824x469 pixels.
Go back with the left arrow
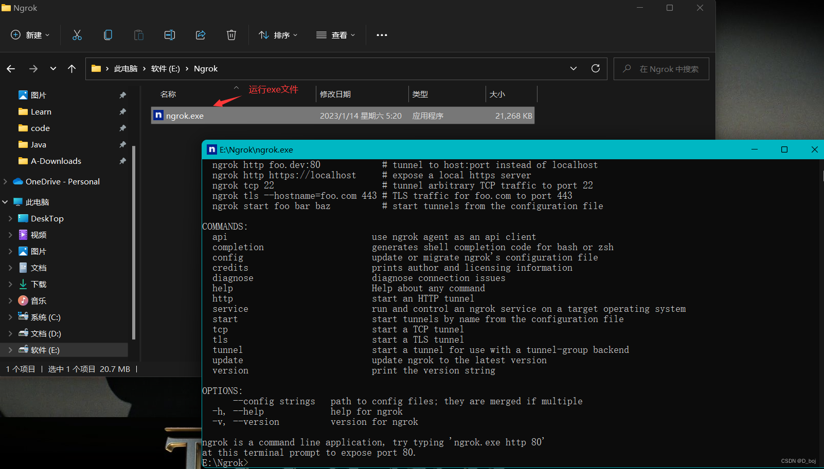(x=11, y=68)
